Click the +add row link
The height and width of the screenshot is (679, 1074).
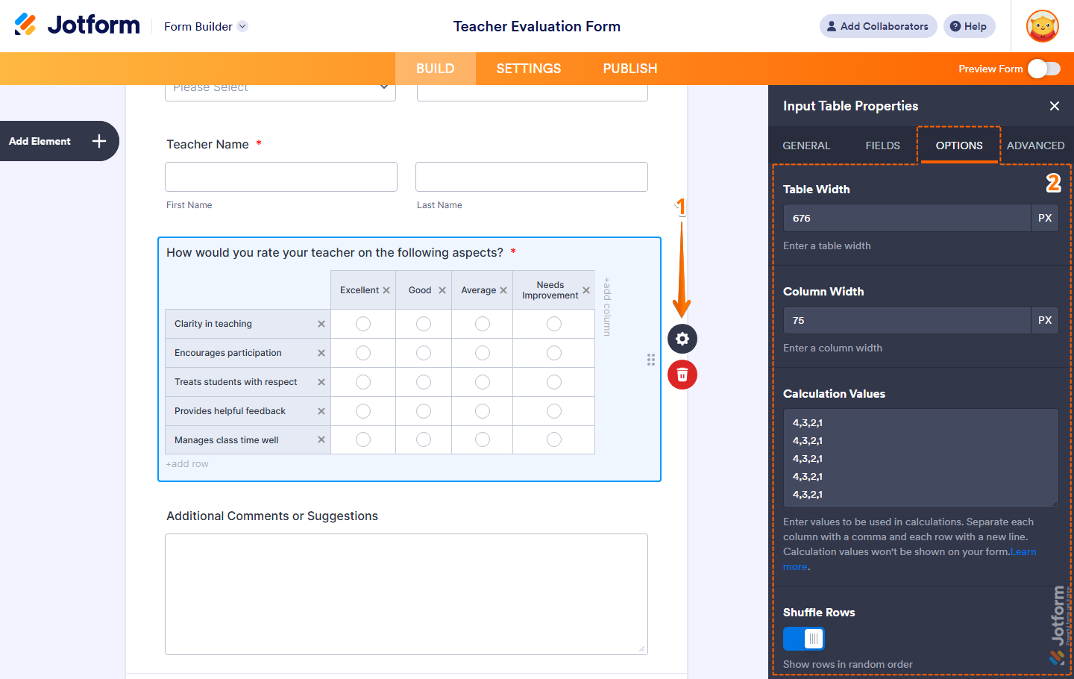point(187,464)
